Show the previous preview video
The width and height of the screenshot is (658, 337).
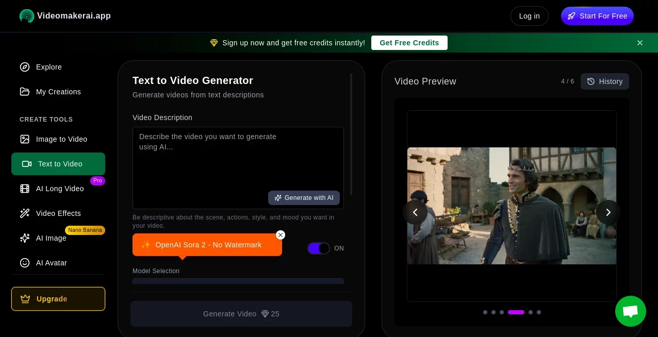click(415, 212)
